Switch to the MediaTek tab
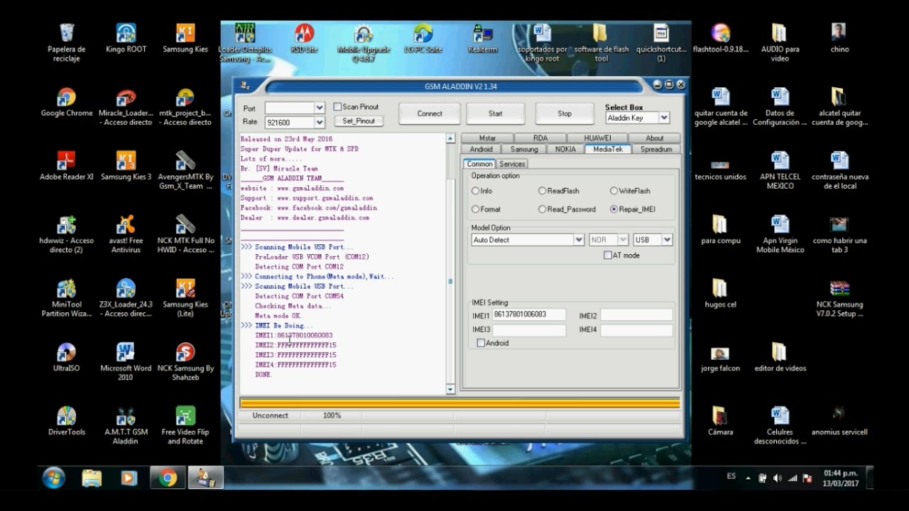 [607, 149]
